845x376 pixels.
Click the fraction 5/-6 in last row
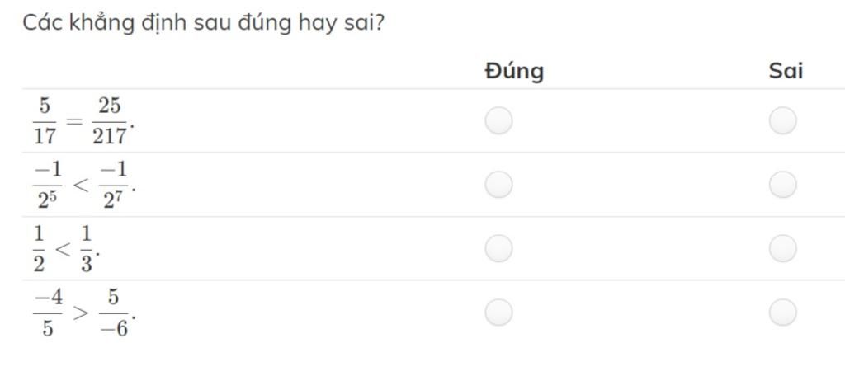tap(113, 313)
